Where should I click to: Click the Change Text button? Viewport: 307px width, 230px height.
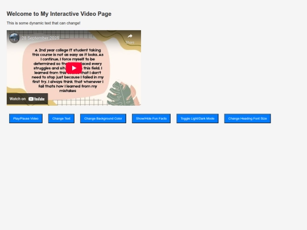(61, 119)
